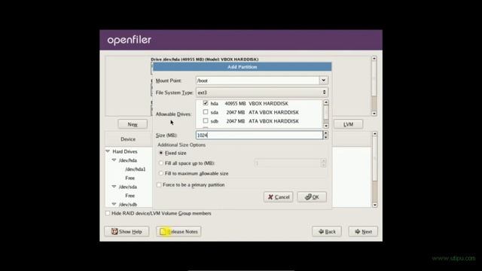
Task: Select the /dev/sdb tree label
Action: (x=128, y=204)
